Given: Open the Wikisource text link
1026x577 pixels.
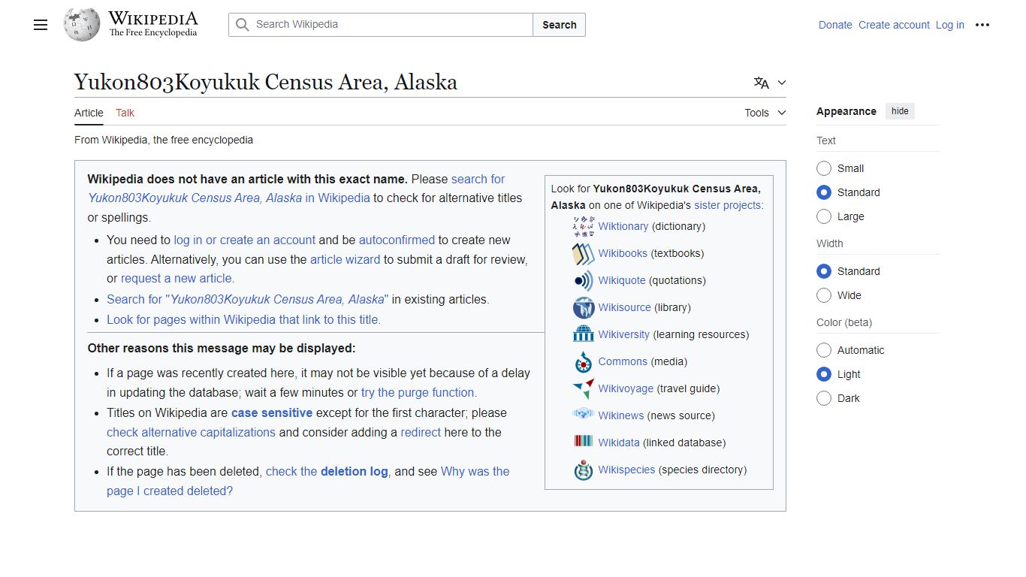Looking at the screenshot, I should pyautogui.click(x=625, y=307).
